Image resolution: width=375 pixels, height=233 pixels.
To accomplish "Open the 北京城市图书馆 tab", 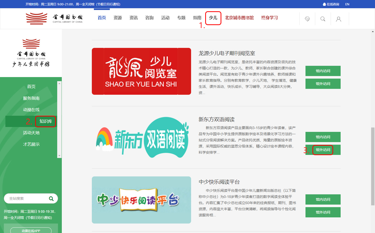I will click(x=239, y=18).
